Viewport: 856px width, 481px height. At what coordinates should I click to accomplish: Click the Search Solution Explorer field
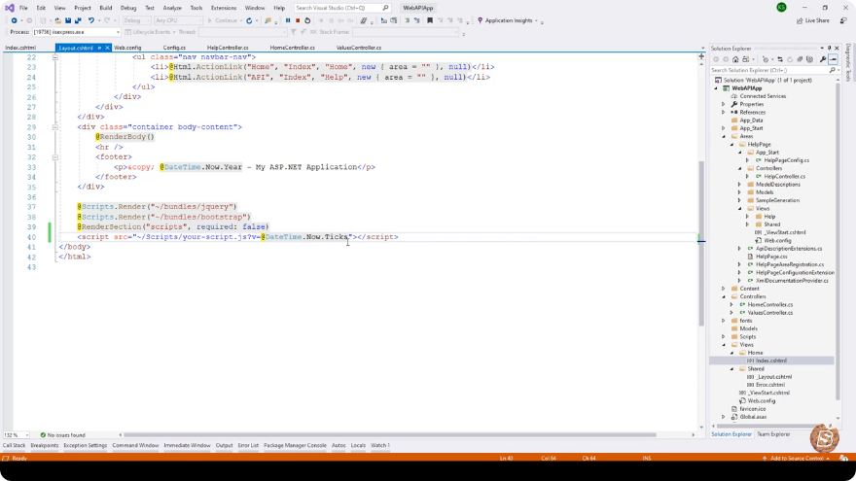[774, 70]
